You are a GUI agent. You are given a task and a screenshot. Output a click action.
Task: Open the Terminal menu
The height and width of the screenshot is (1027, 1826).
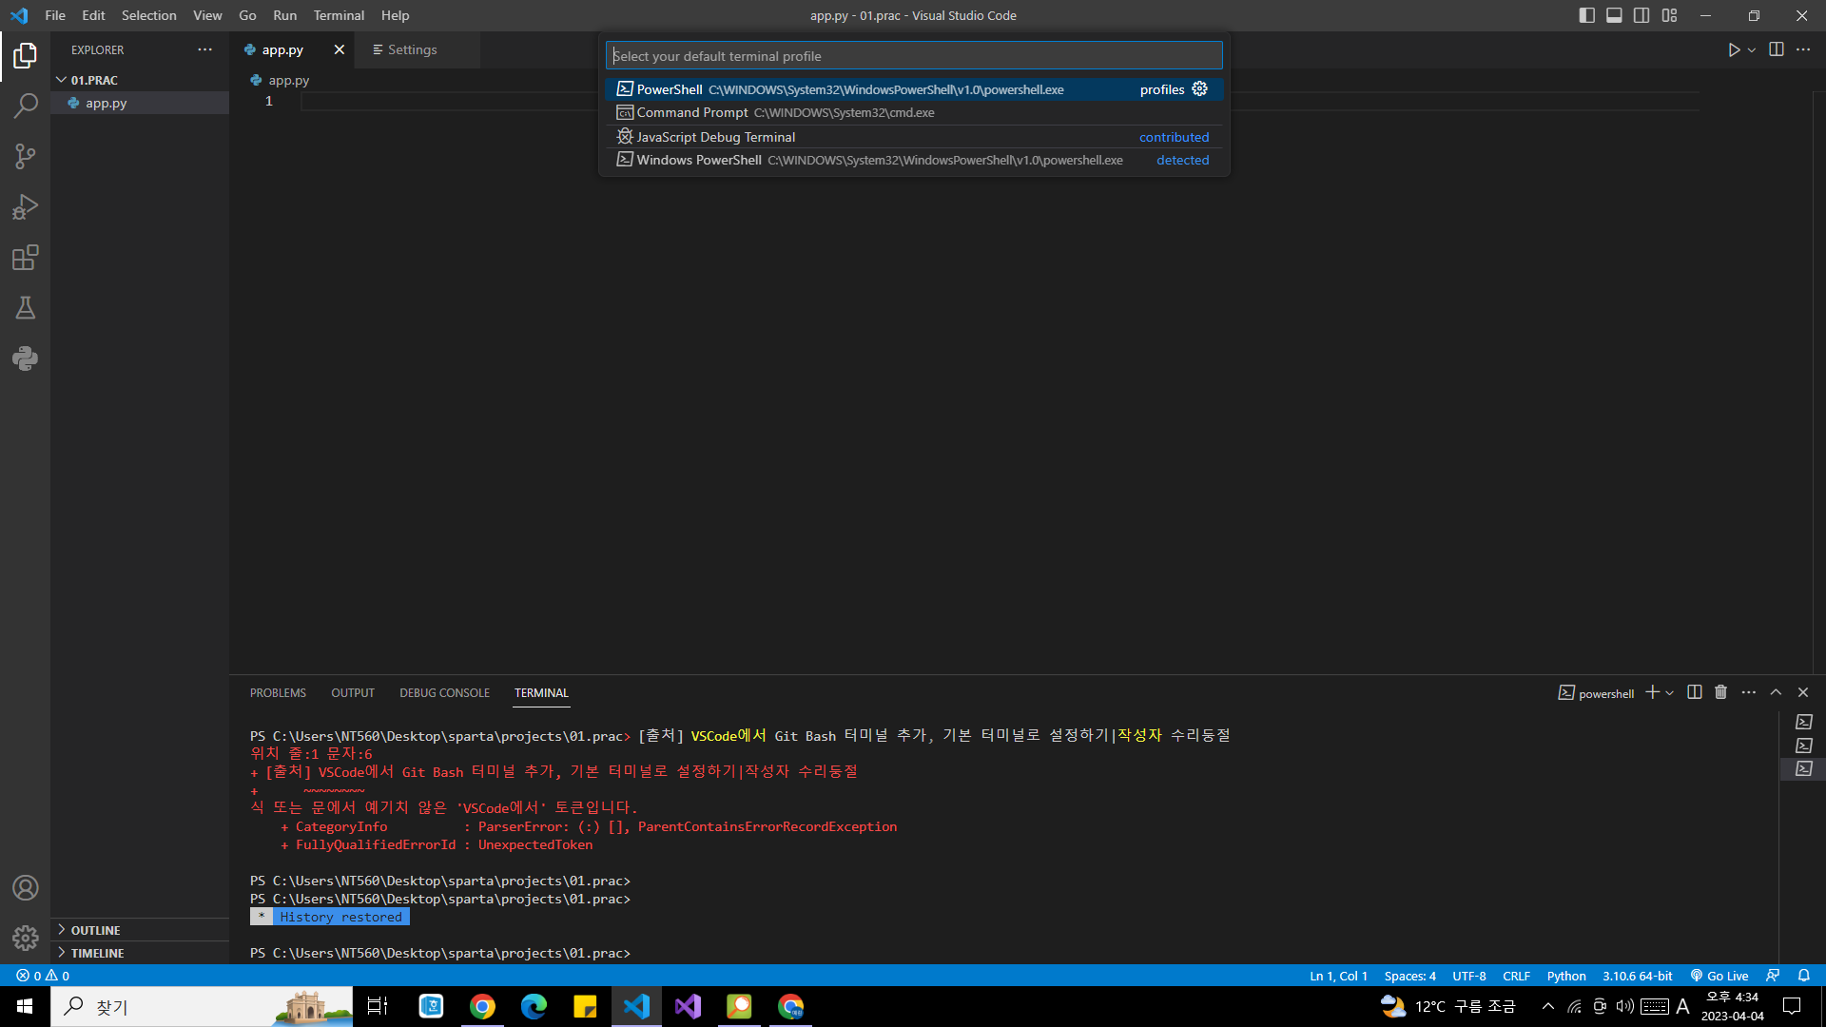(x=339, y=15)
